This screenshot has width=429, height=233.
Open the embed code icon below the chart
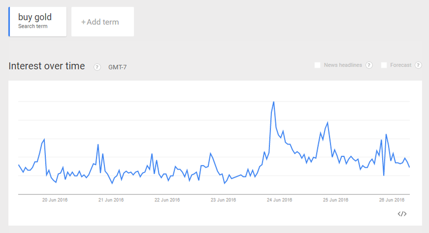[x=402, y=214]
